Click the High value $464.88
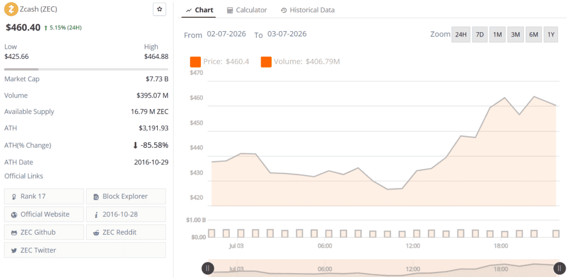Image resolution: width=567 pixels, height=277 pixels. tap(156, 57)
